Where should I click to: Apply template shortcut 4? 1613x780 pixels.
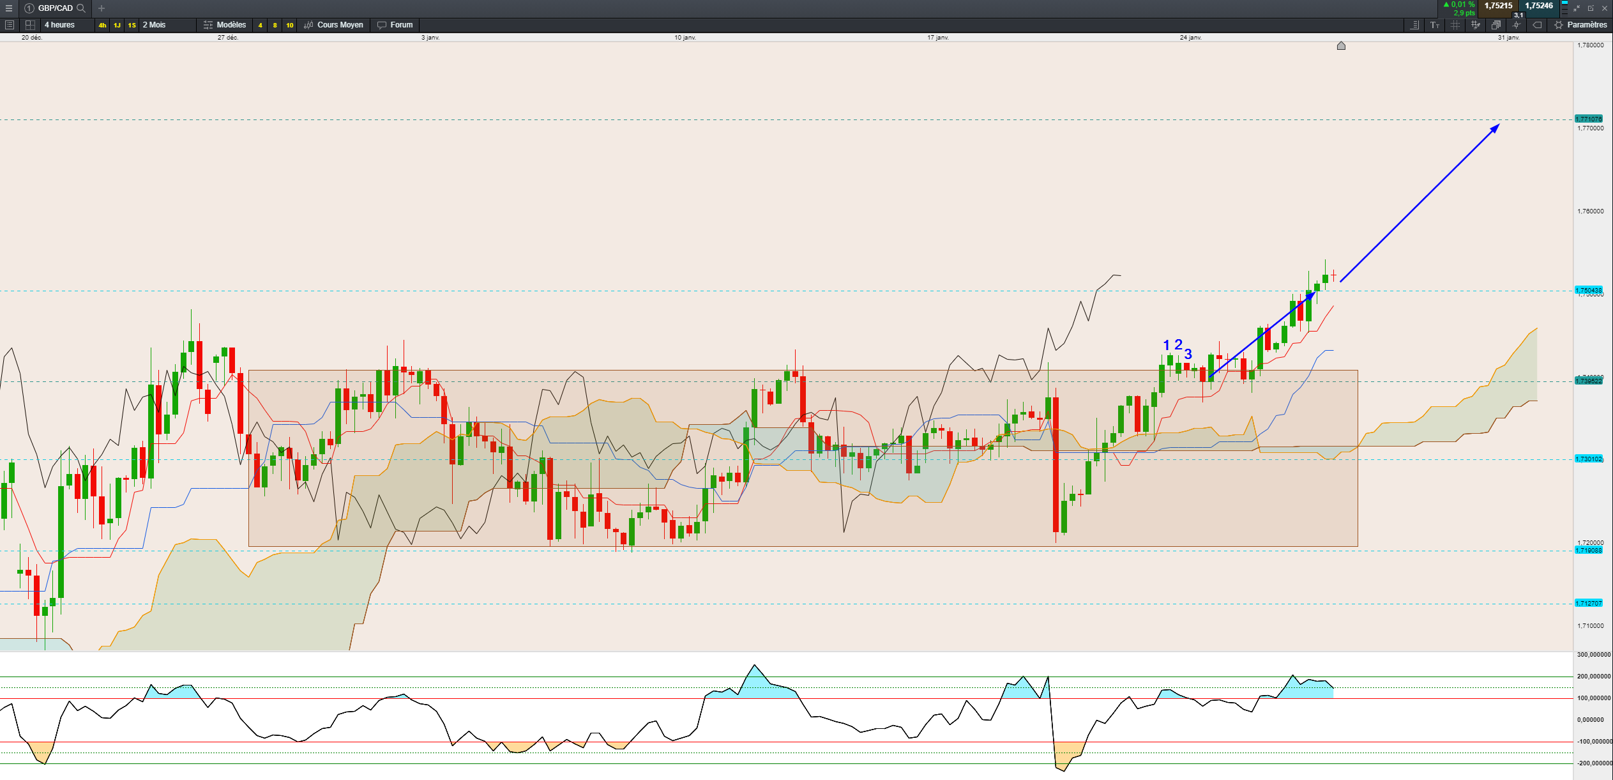pyautogui.click(x=260, y=26)
